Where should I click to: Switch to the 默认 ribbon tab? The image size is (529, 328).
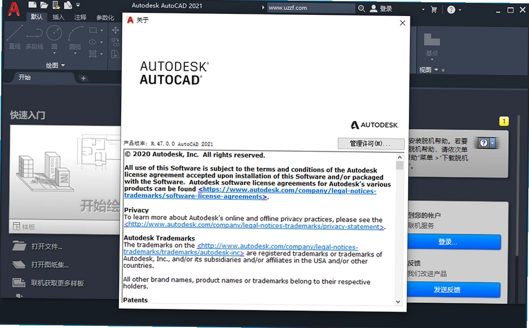[x=36, y=17]
